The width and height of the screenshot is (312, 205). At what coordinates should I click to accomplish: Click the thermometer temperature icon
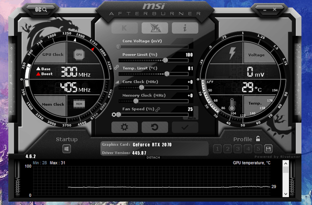(232, 105)
